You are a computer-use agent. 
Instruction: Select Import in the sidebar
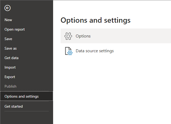tap(10, 68)
